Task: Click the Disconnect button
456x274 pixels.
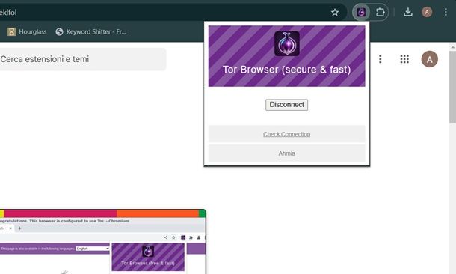Action: (286, 105)
